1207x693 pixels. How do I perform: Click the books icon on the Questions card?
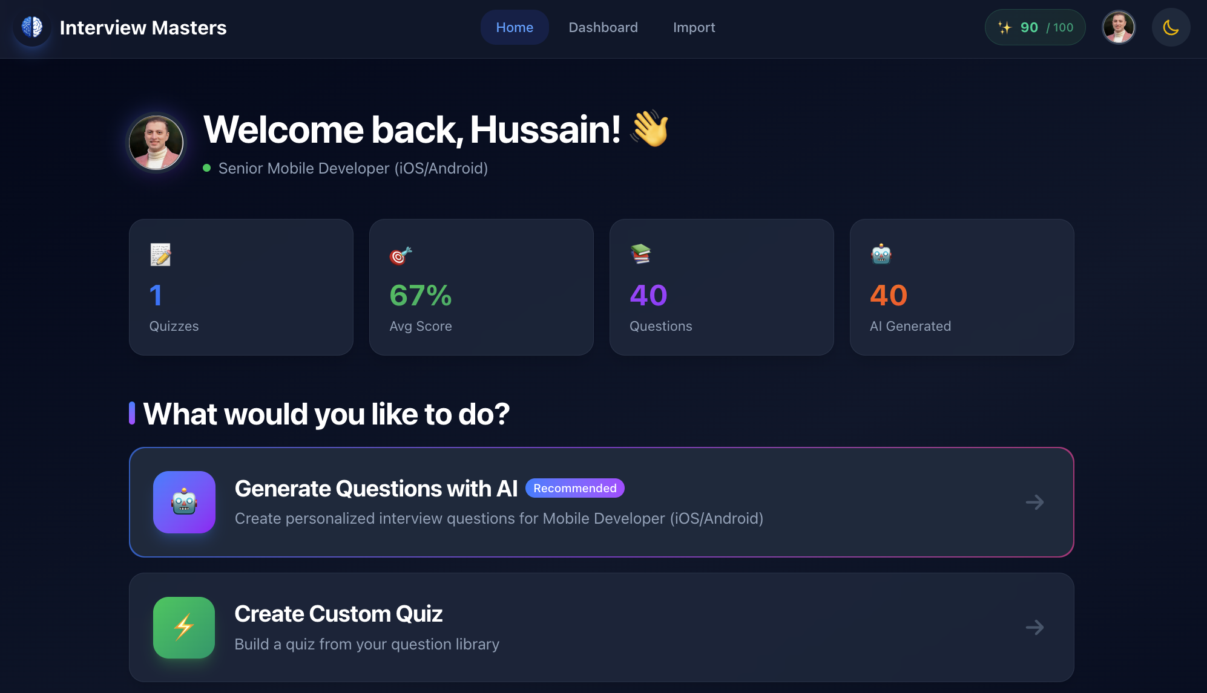click(640, 255)
